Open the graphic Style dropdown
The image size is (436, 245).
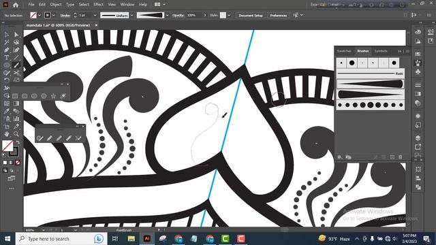[x=229, y=15]
